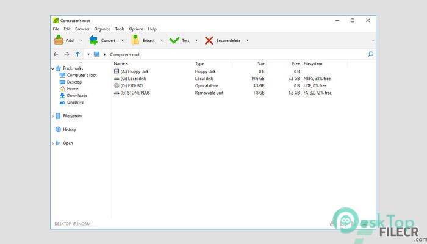Open the Organize menu
The image size is (427, 244).
[102, 29]
